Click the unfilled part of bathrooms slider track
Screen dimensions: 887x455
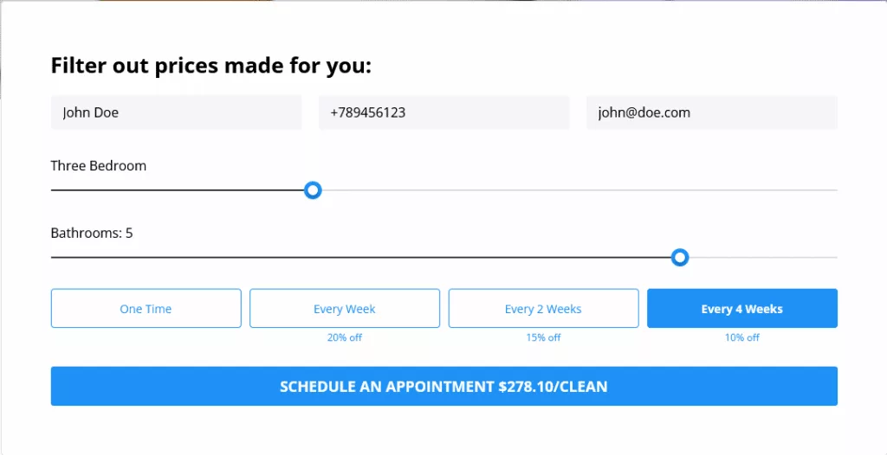(x=762, y=258)
